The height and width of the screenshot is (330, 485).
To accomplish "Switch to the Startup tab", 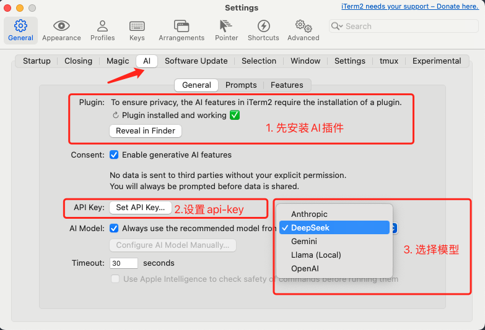I will pos(37,61).
